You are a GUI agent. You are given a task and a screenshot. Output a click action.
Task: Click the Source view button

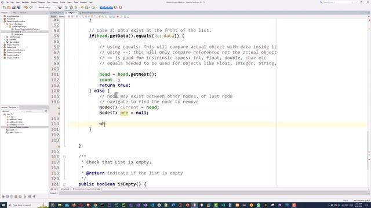tap(54, 17)
